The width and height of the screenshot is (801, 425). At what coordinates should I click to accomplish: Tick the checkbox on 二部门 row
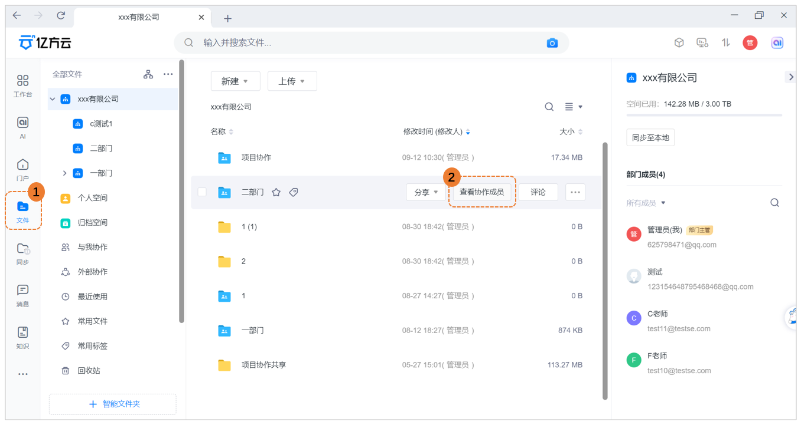tap(202, 192)
